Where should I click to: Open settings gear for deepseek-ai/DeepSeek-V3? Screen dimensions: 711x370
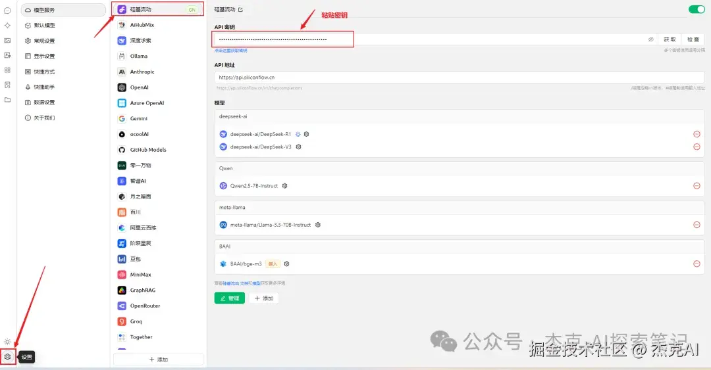point(298,147)
